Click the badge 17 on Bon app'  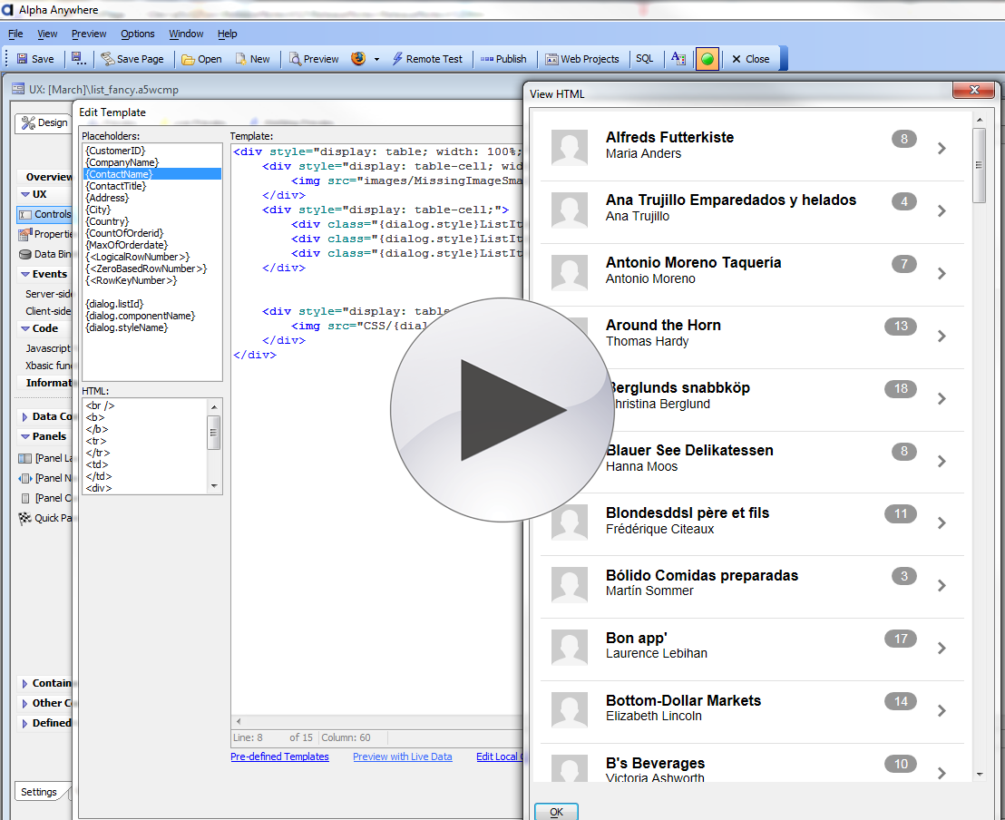click(901, 639)
